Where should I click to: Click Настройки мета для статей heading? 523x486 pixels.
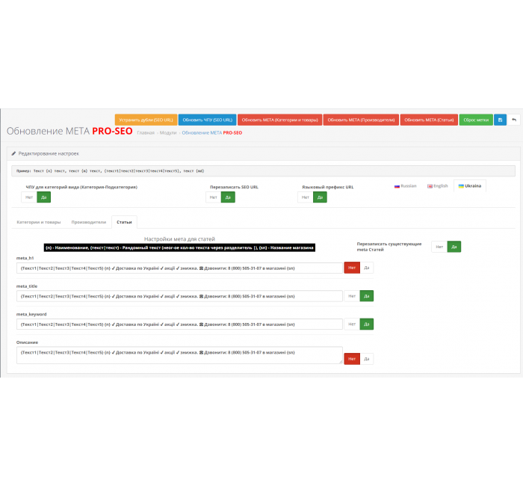179,239
